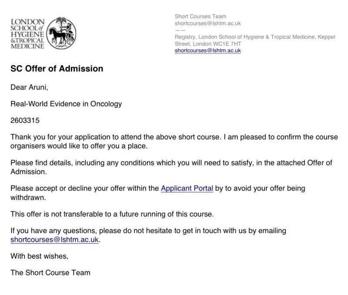Viewport: 348px width, 295px height.
Task: Click the 'Please find details' paragraph
Action: (x=171, y=167)
